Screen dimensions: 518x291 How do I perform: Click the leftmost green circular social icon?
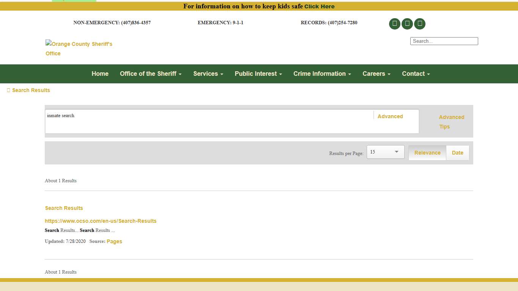[394, 24]
